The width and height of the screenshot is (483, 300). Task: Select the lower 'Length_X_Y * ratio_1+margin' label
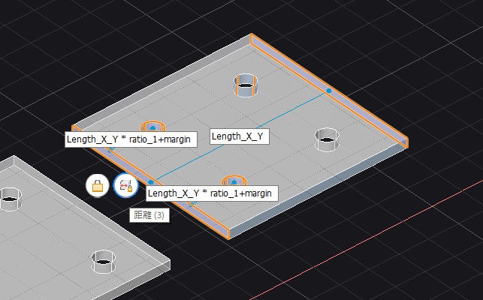212,193
